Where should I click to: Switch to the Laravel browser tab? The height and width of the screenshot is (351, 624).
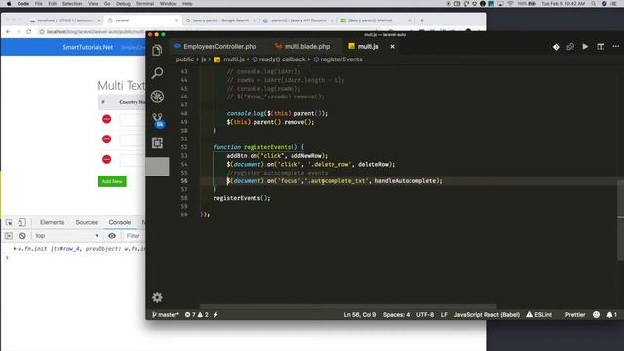coord(143,20)
